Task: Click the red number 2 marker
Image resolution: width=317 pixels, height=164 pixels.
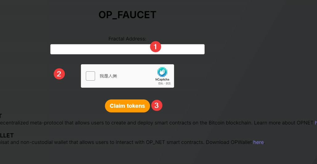Action: (59, 74)
